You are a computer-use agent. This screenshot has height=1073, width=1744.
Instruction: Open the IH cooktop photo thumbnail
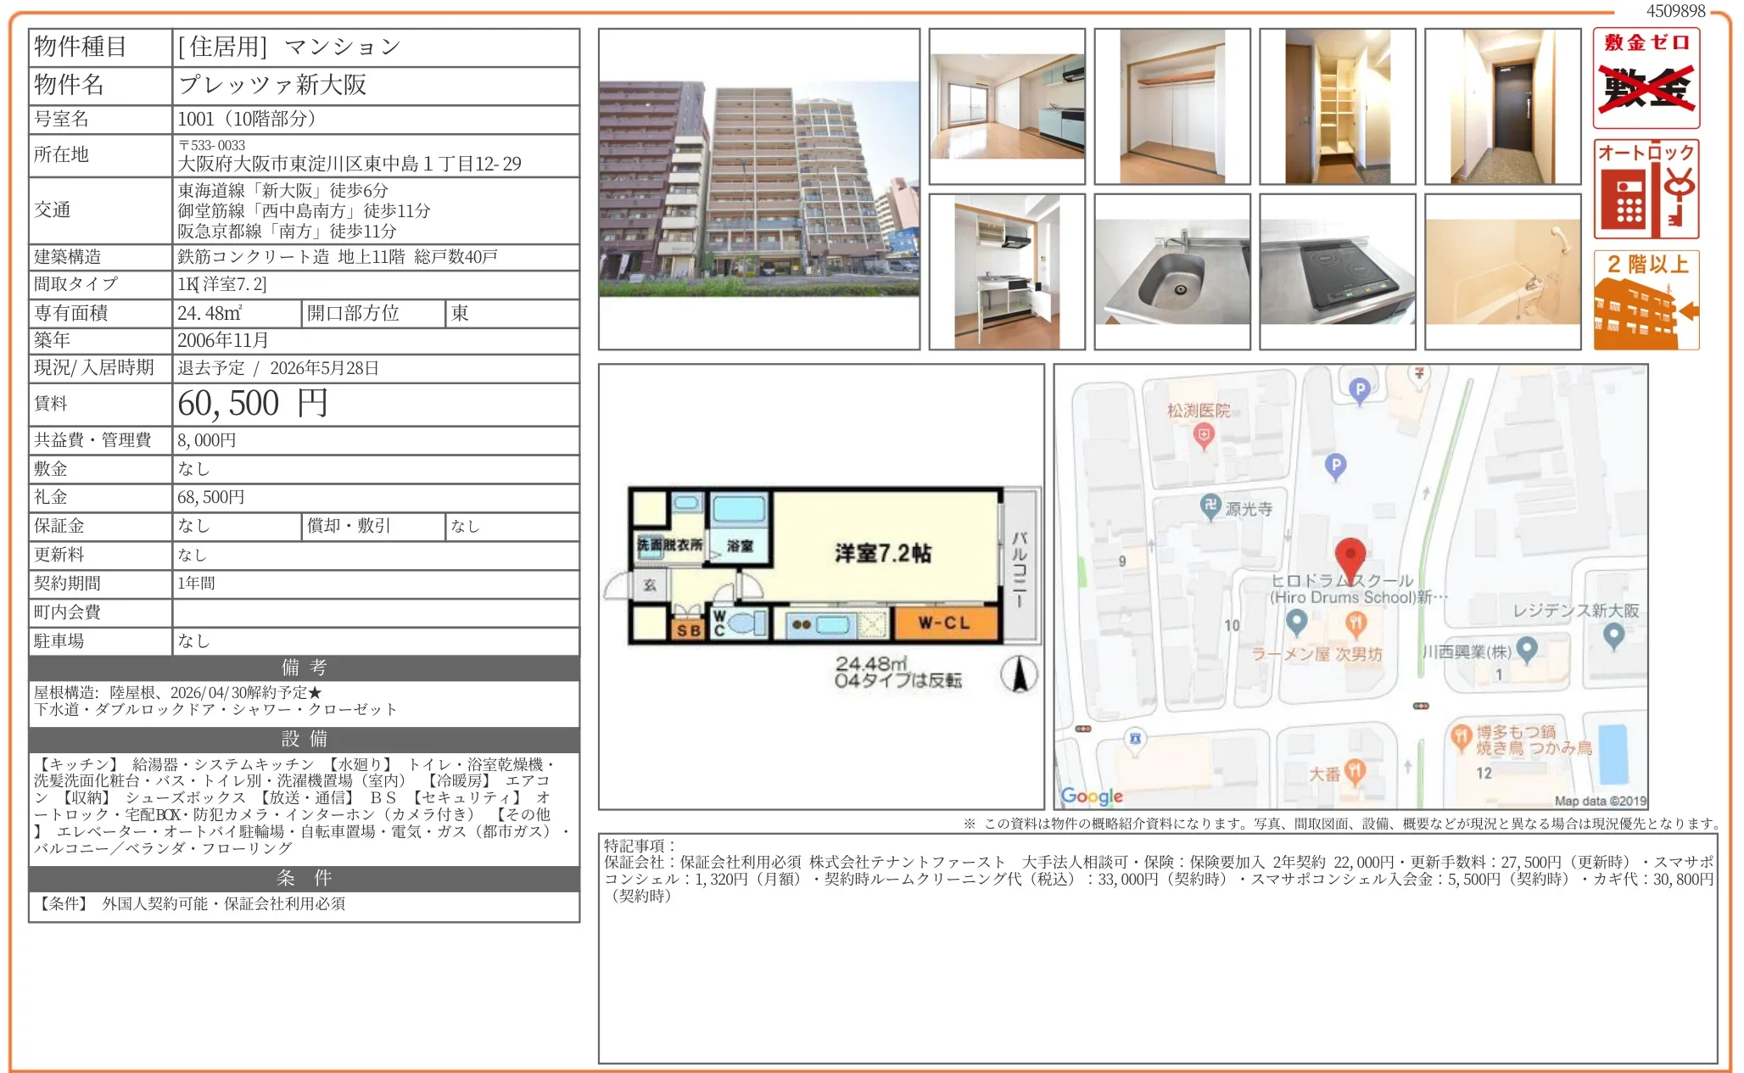pos(1337,271)
